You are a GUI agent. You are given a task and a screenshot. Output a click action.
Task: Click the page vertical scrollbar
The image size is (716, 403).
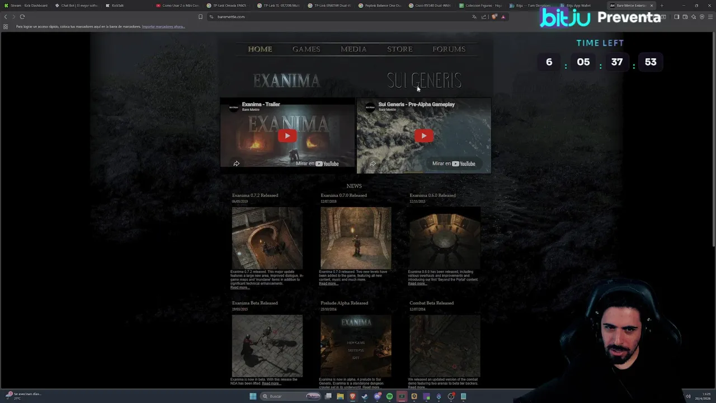click(x=713, y=140)
